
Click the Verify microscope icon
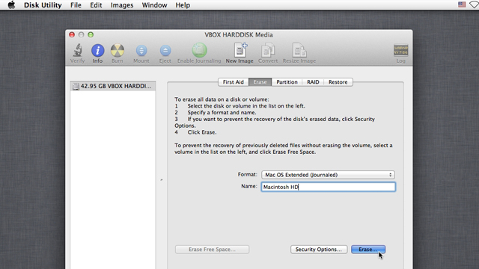[77, 51]
